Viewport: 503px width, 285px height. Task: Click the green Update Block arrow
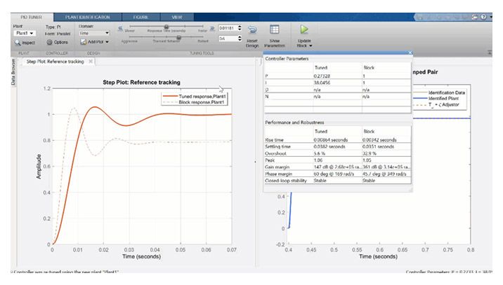[x=304, y=30]
